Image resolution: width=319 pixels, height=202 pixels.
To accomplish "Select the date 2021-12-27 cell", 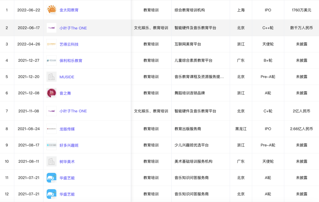I will [29, 60].
